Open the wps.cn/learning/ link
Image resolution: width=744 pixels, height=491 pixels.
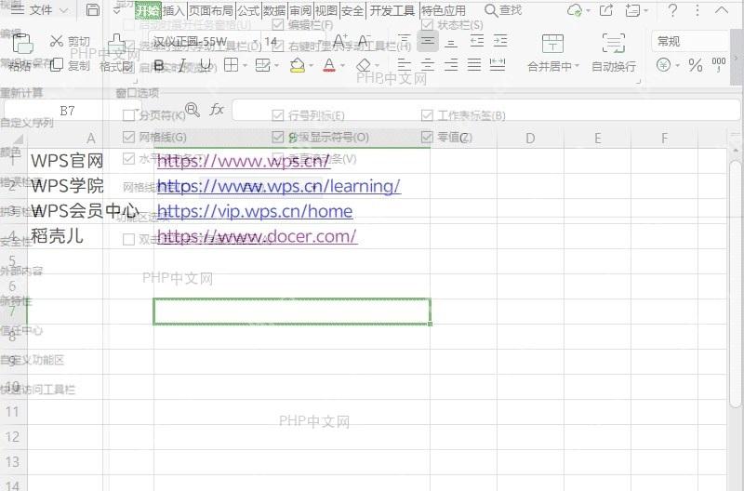click(x=279, y=186)
